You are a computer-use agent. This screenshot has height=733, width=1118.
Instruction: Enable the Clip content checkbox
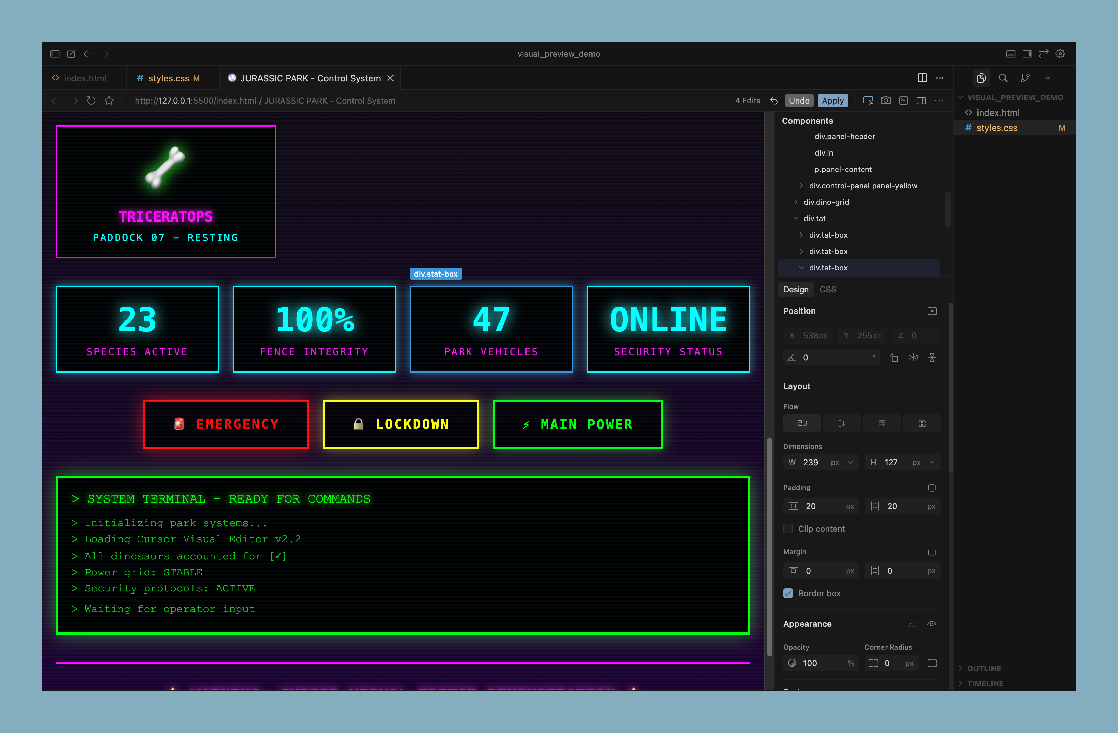(787, 529)
